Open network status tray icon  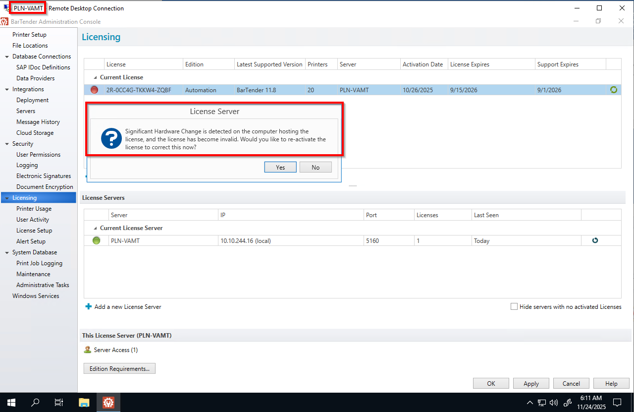click(542, 403)
